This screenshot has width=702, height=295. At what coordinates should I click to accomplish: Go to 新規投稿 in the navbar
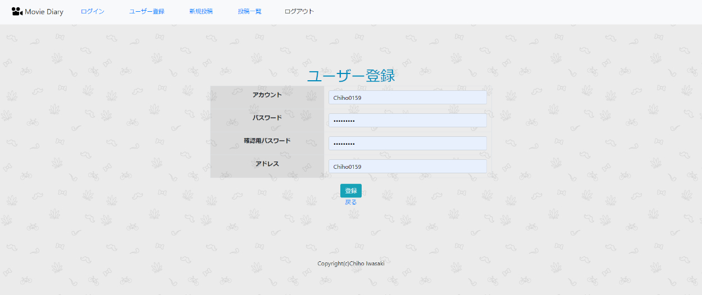point(201,11)
